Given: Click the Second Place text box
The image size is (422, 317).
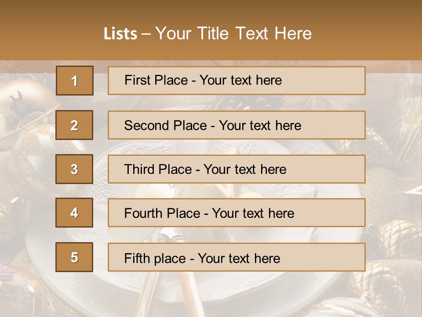Looking at the screenshot, I should (x=236, y=125).
